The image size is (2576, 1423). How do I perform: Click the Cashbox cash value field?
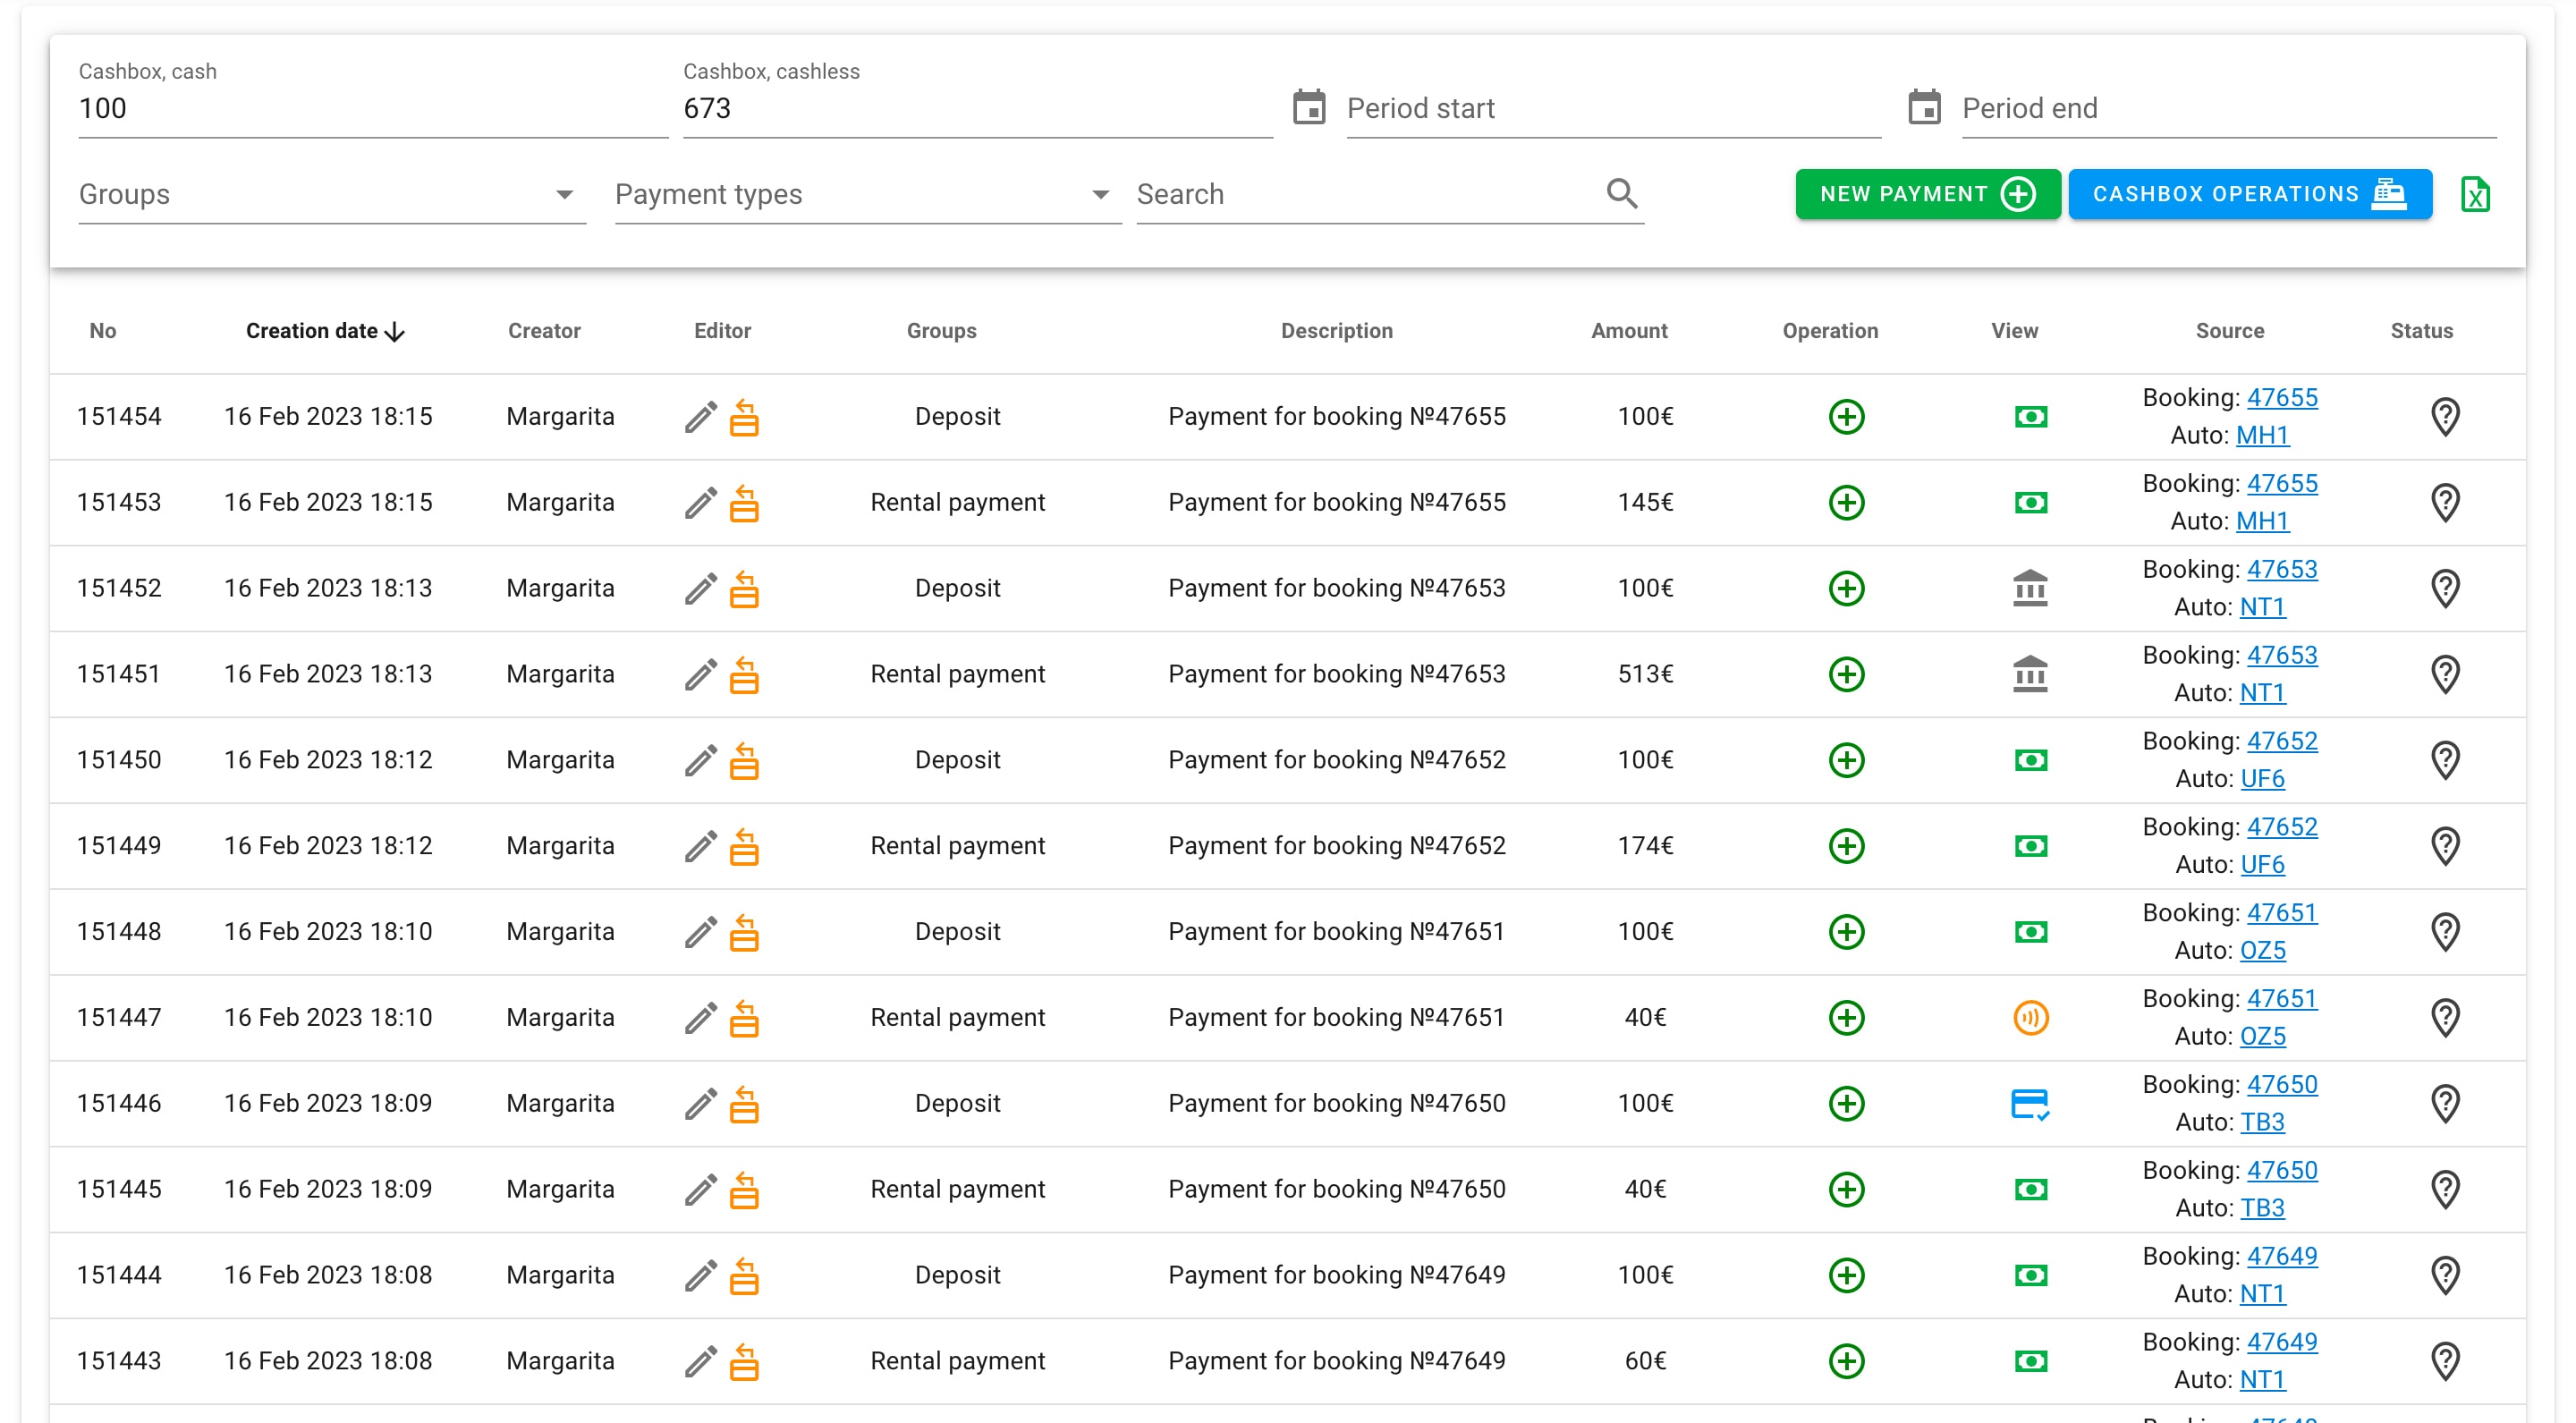click(373, 108)
